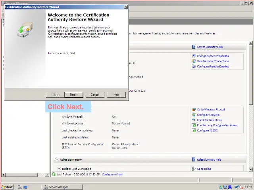Collapse the Roles 3 of 16 installed expander
254x190 pixels.
coord(59,169)
